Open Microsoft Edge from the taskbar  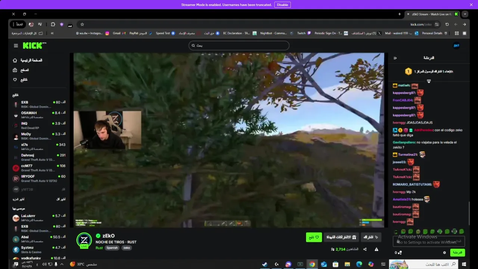[359, 264]
